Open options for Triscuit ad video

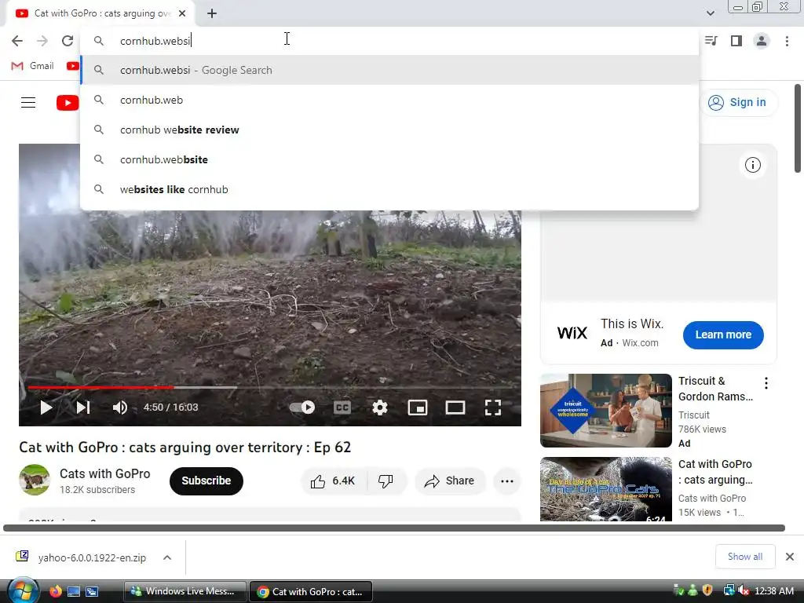(x=766, y=383)
